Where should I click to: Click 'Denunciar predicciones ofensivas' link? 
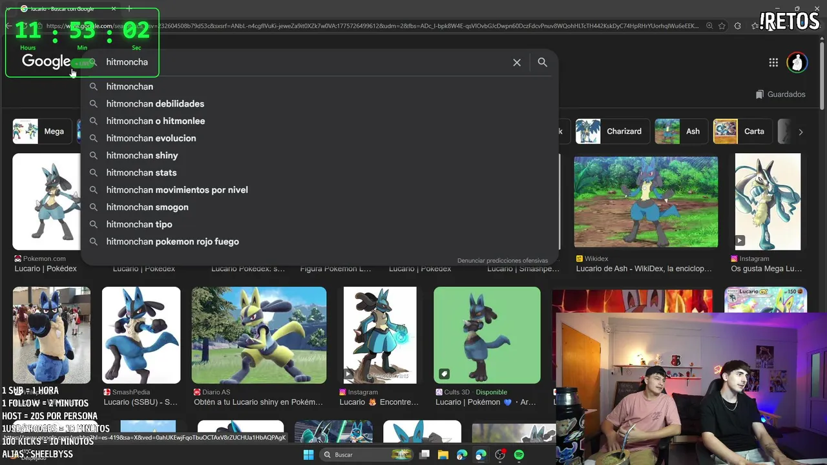tap(503, 260)
